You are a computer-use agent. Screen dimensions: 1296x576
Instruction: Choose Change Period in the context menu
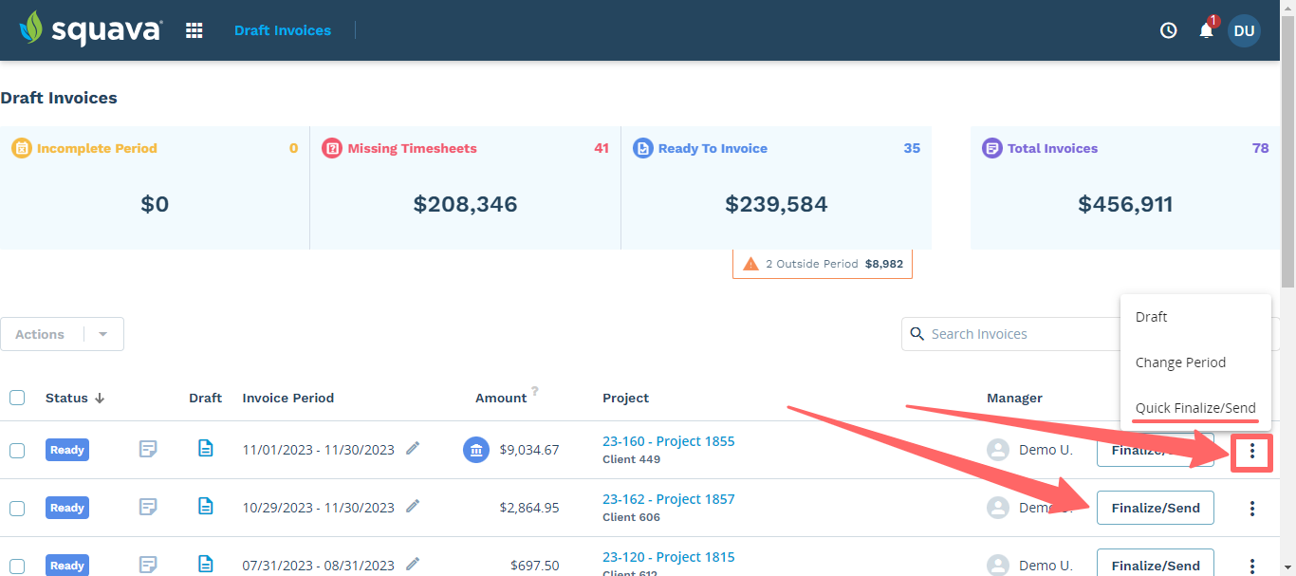pyautogui.click(x=1180, y=362)
